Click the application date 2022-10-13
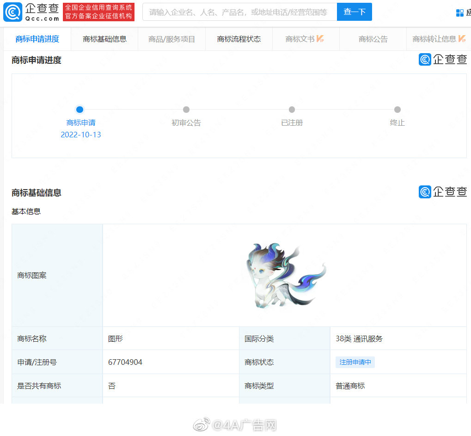The height and width of the screenshot is (436, 471). [x=81, y=135]
